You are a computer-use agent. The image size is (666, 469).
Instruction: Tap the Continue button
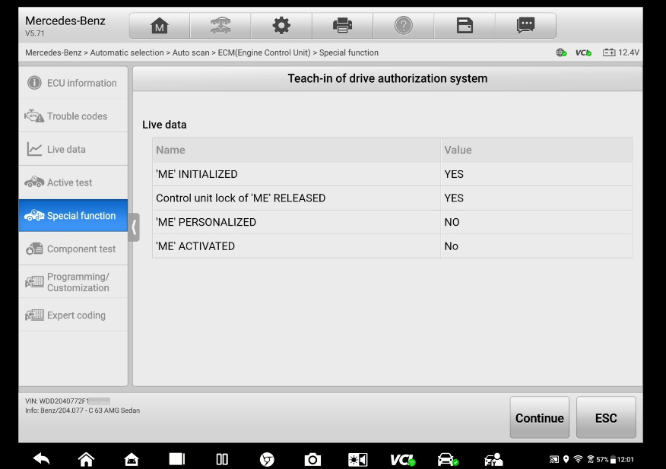click(x=540, y=417)
